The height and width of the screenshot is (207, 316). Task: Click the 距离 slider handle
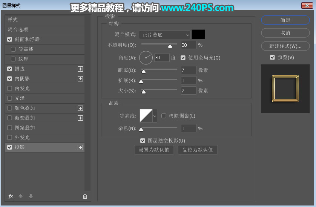coord(144,71)
